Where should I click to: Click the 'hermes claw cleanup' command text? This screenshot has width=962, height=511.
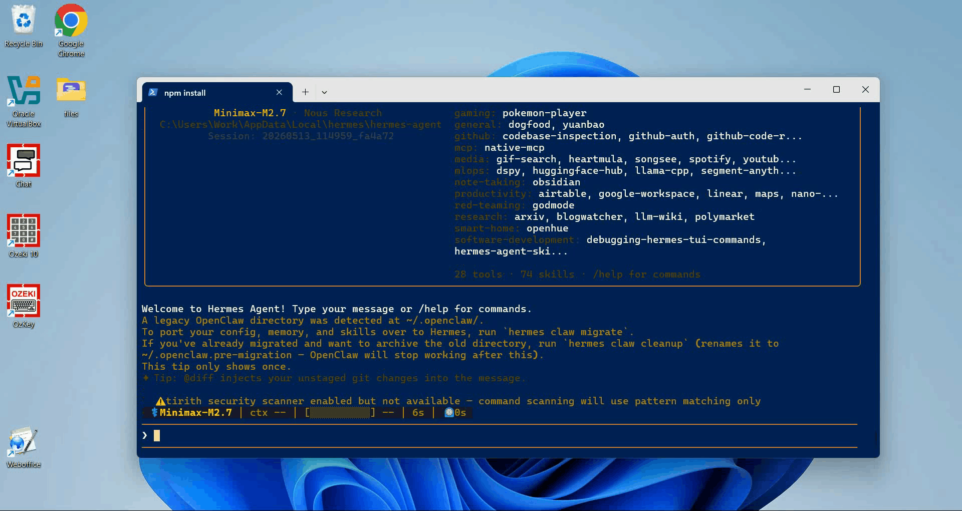coord(626,344)
